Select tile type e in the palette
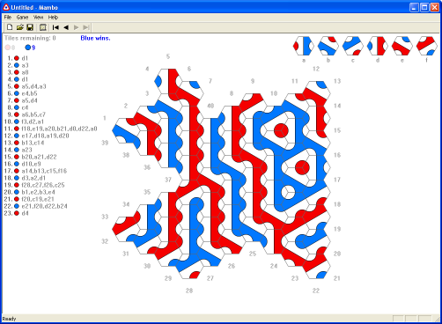 402,46
